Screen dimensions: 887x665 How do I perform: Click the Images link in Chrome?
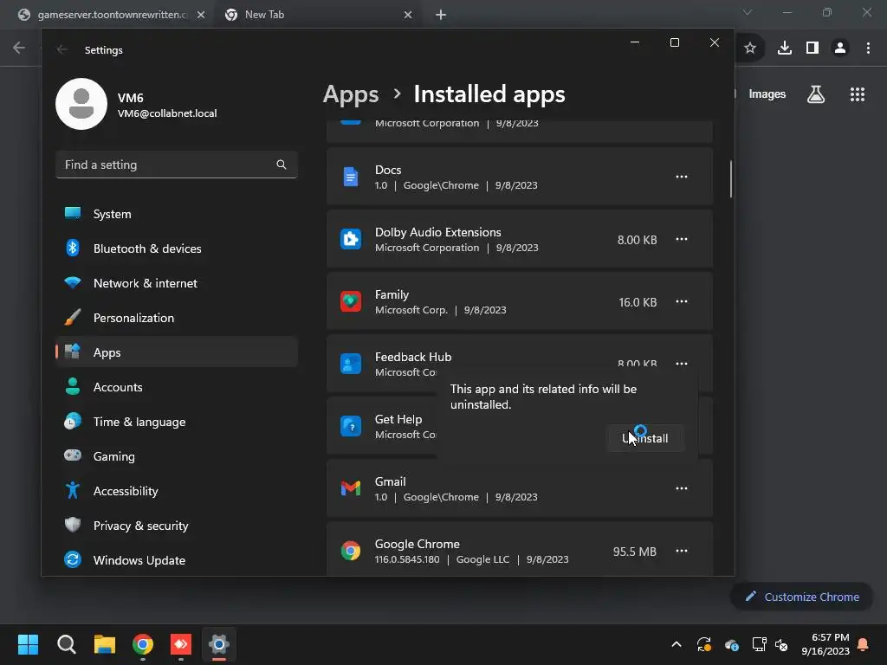pyautogui.click(x=767, y=94)
